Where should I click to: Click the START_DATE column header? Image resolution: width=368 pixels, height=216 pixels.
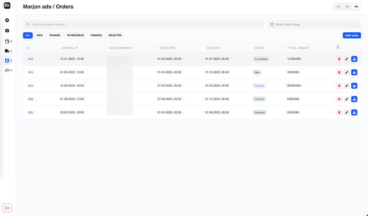click(x=167, y=48)
